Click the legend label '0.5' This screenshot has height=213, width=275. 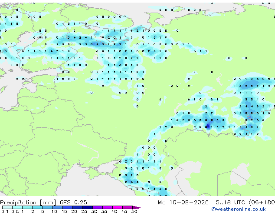click(15, 211)
